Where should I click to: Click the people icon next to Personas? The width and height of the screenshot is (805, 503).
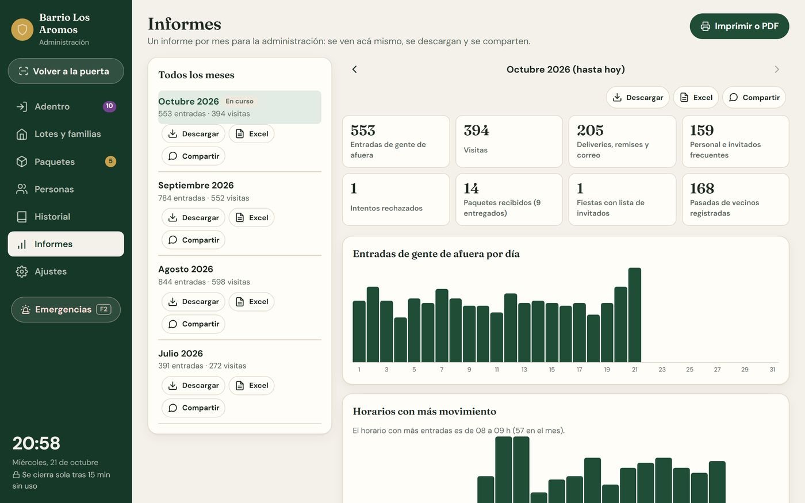point(22,189)
